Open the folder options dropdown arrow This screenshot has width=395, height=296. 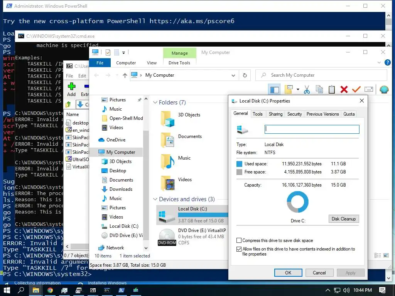(x=298, y=89)
